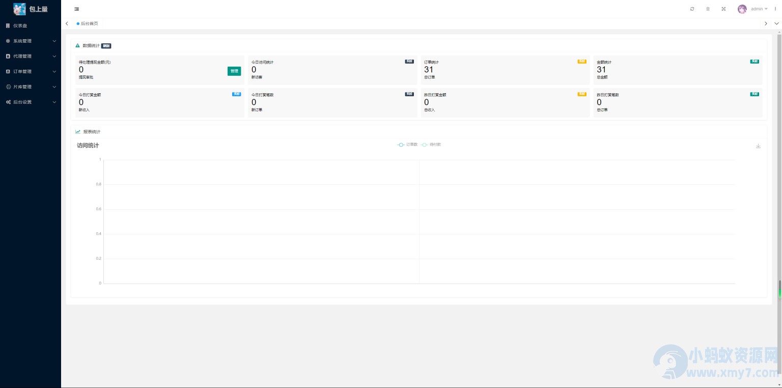Click the admin avatar picture

tap(742, 9)
